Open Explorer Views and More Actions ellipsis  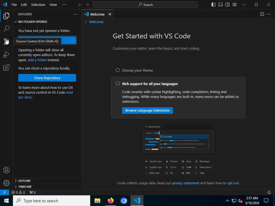[x=75, y=14]
